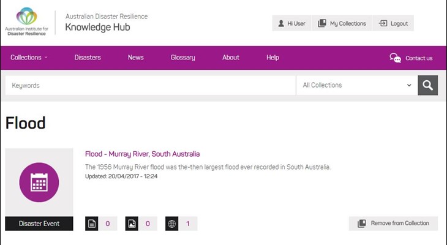447x245 pixels.
Task: Click the Contact us chat bubble icon
Action: click(x=396, y=58)
